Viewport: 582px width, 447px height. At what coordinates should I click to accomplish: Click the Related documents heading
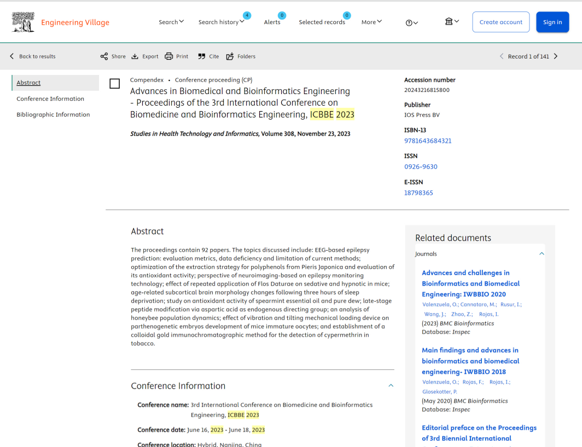[453, 238]
